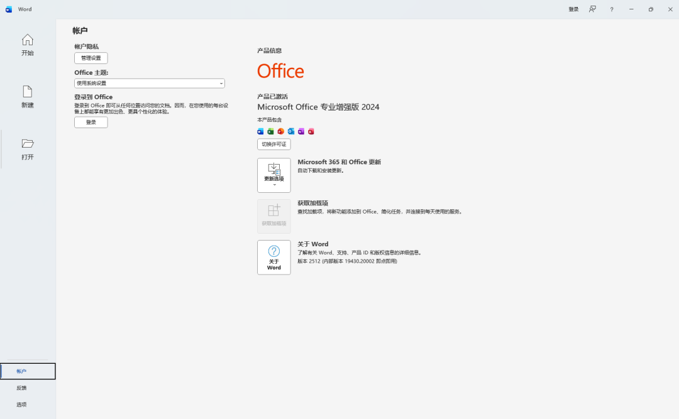Click the 管理设置 button under 帐户隐私
The width and height of the screenshot is (679, 419).
(91, 58)
